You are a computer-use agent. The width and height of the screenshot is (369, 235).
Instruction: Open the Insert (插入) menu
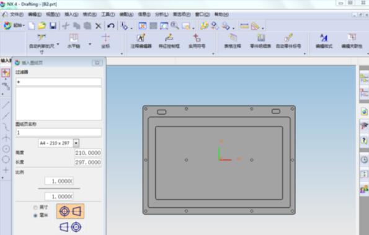[71, 14]
